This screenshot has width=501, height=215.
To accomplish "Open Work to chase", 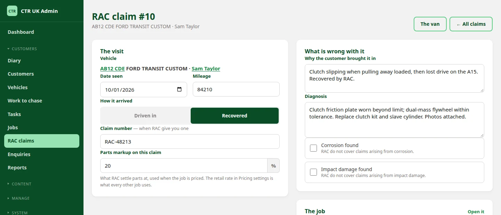I will point(42,101).
